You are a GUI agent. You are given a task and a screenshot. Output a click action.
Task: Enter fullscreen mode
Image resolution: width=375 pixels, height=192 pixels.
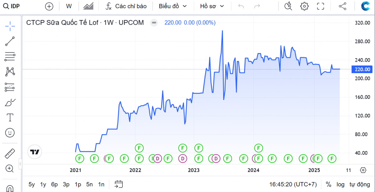point(320,6)
